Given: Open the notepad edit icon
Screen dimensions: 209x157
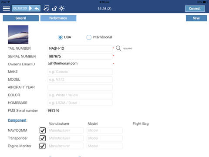Looking at the screenshot, I should (47, 8).
